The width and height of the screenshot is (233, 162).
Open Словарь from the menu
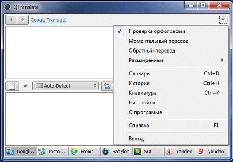(171, 73)
